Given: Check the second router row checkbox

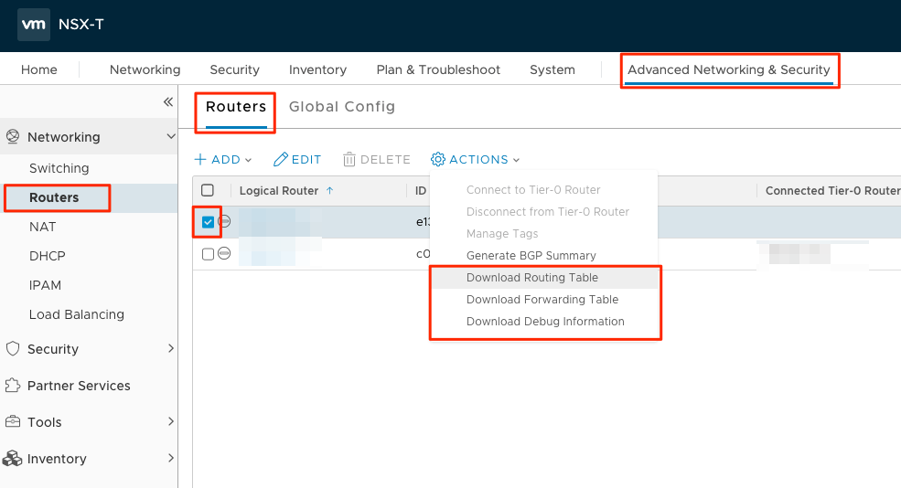Looking at the screenshot, I should coord(208,253).
